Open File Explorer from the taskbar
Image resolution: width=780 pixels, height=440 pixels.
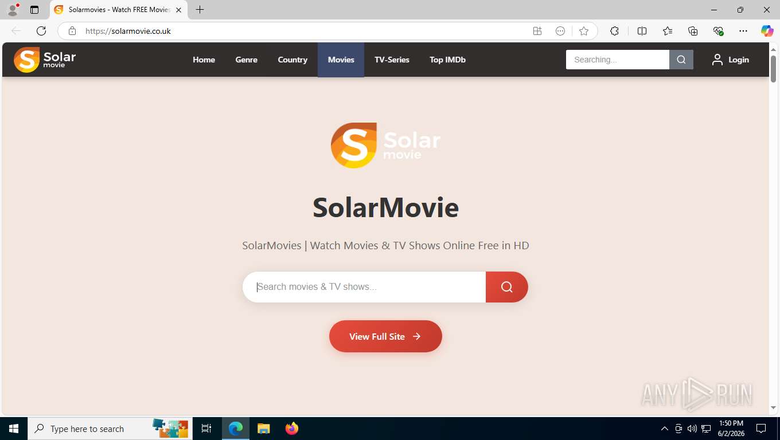coord(263,429)
